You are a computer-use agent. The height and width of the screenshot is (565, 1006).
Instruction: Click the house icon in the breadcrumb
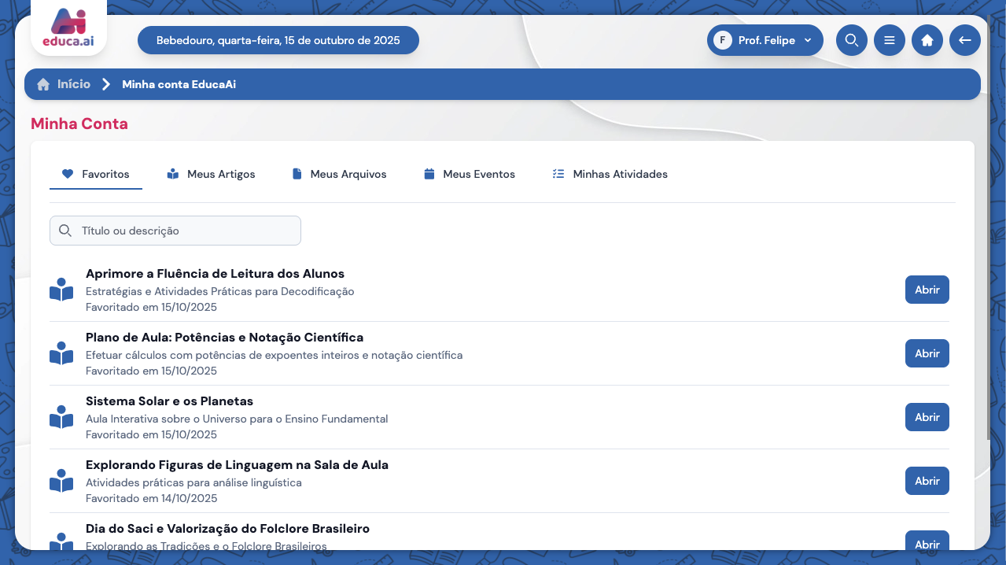pos(43,84)
